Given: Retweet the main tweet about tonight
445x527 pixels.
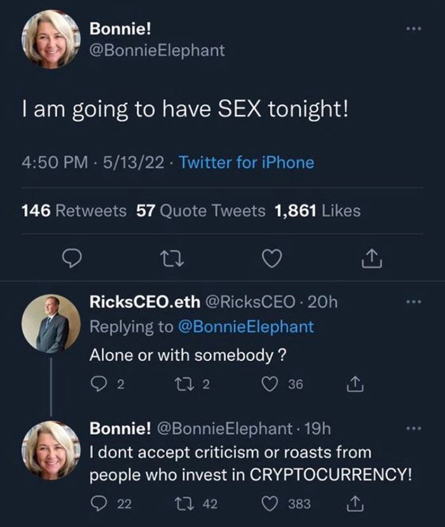Looking at the screenshot, I should click(172, 259).
